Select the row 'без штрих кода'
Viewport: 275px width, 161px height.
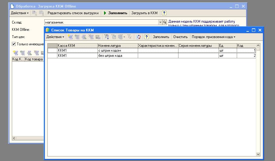(x=152, y=56)
